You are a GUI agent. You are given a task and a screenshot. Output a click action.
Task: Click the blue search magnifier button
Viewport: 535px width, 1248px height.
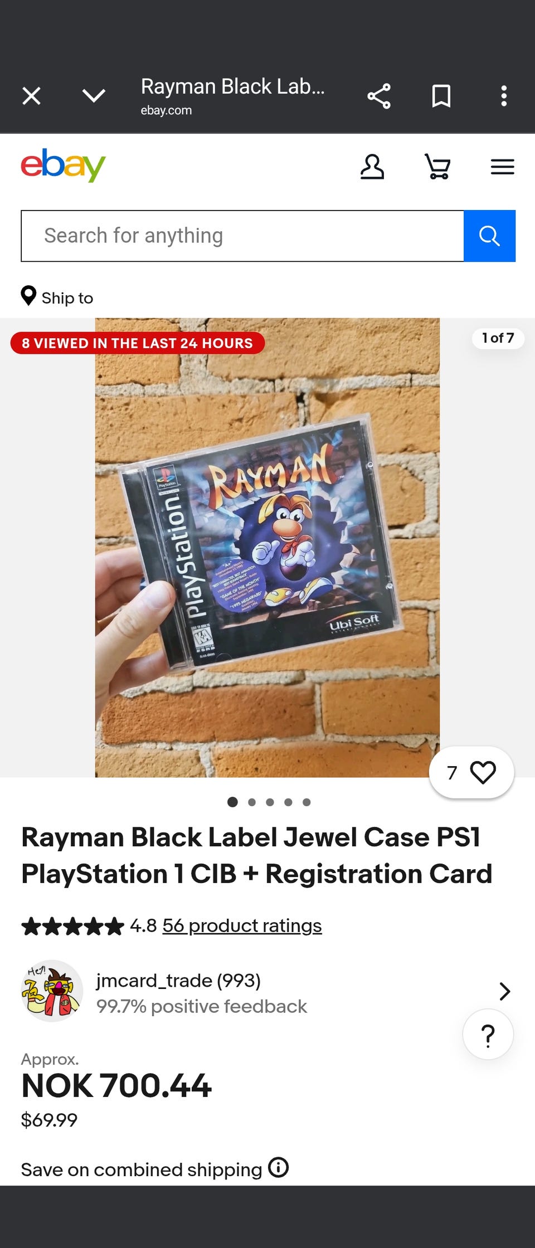[489, 236]
